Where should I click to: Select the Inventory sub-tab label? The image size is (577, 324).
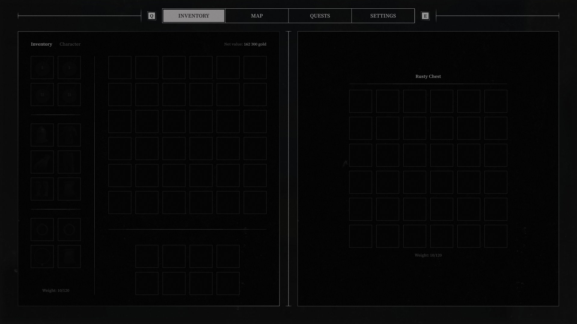point(41,44)
